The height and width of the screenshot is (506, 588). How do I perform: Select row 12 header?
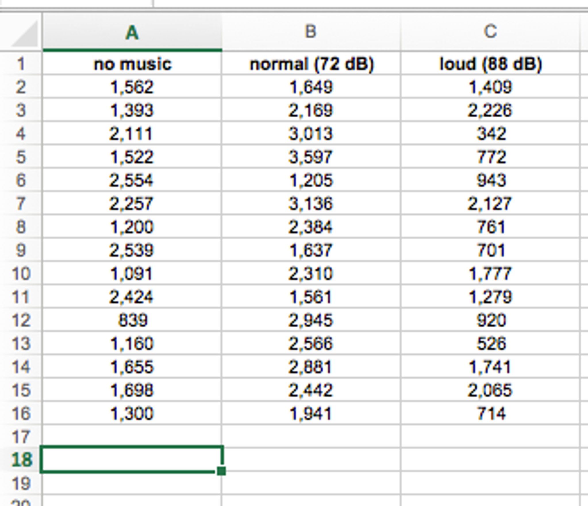click(x=21, y=320)
